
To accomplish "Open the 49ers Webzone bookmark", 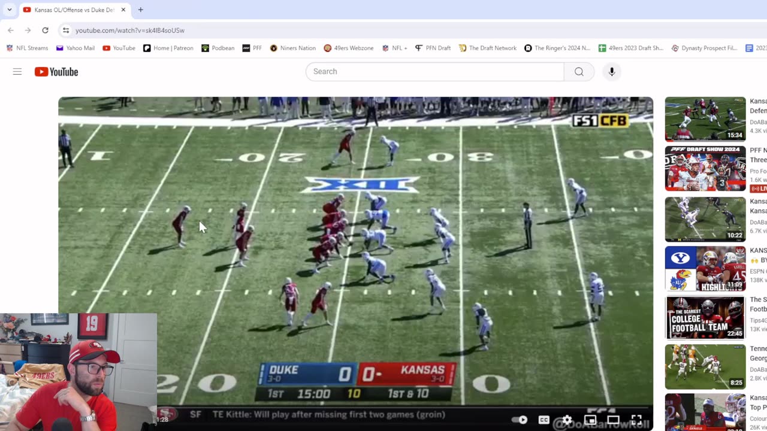I will (x=348, y=48).
